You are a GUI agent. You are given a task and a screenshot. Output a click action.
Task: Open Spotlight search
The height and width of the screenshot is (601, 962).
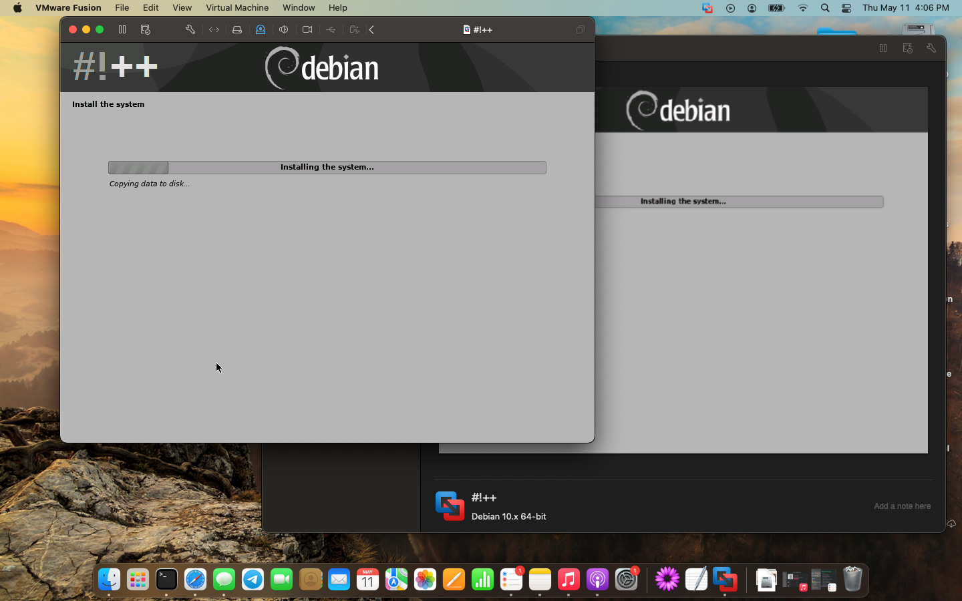point(825,8)
